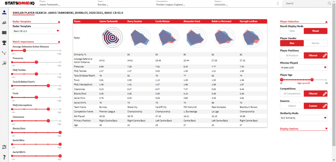The height and width of the screenshot is (162, 336).
Task: Choose All Positions option
Action: pyautogui.click(x=292, y=55)
